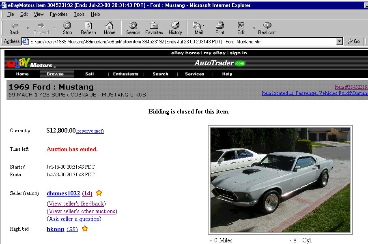Click View seller's other auctions link
This screenshot has height=244, width=368.
(x=82, y=211)
